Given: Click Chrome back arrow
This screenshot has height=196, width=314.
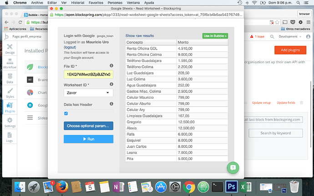Looking at the screenshot, I should tap(7, 22).
